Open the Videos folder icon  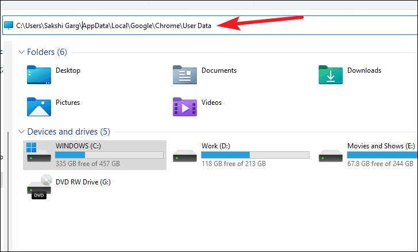[185, 107]
